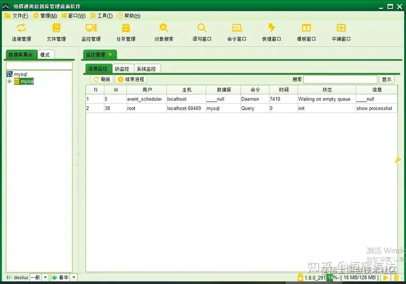This screenshot has height=284, width=406.
Task: Switch to the 锁监控 sub-tab
Action: [x=123, y=69]
